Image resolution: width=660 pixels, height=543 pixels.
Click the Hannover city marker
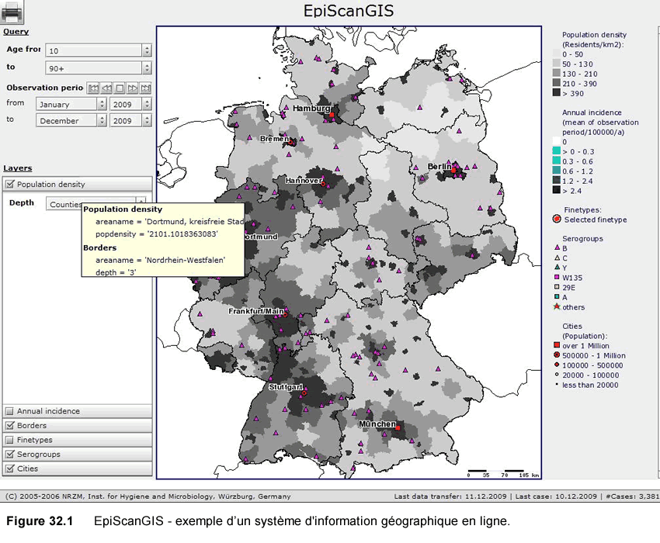coord(323,184)
